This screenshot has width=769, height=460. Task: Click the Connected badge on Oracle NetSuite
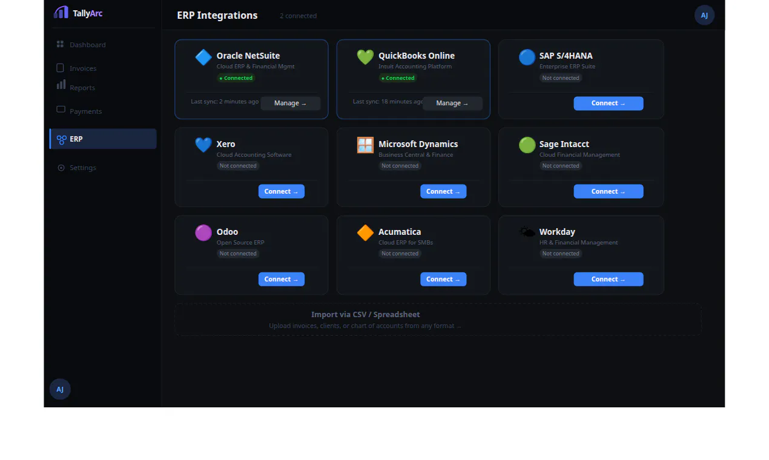pos(236,78)
